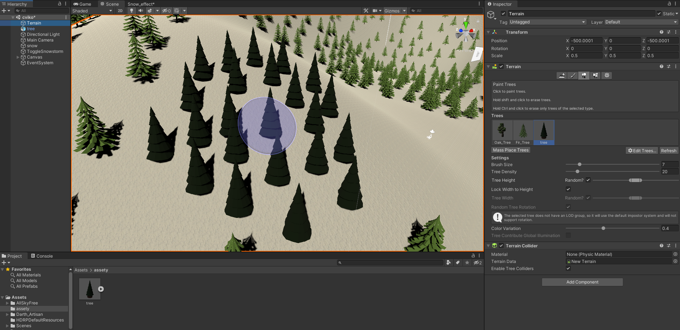680x330 pixels.
Task: Mute scene audio speaker icon
Action: click(x=141, y=11)
